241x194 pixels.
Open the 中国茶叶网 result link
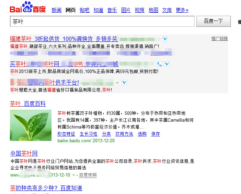[x=24, y=154]
